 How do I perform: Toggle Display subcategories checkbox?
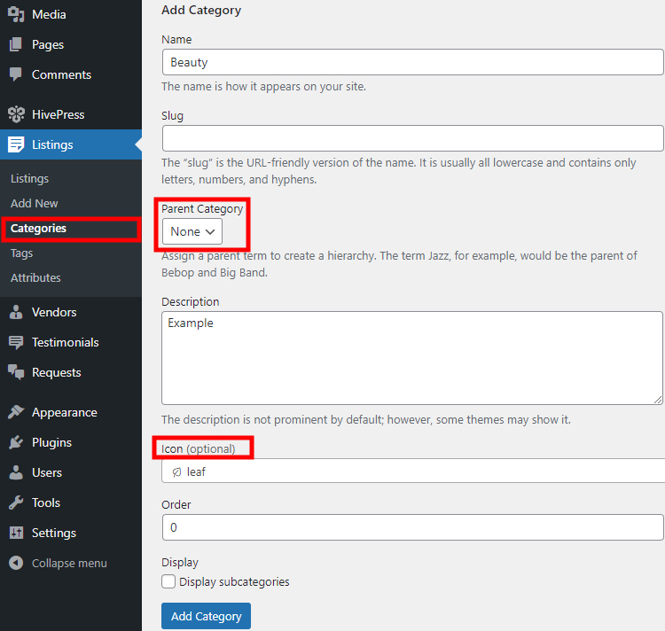pyautogui.click(x=168, y=581)
